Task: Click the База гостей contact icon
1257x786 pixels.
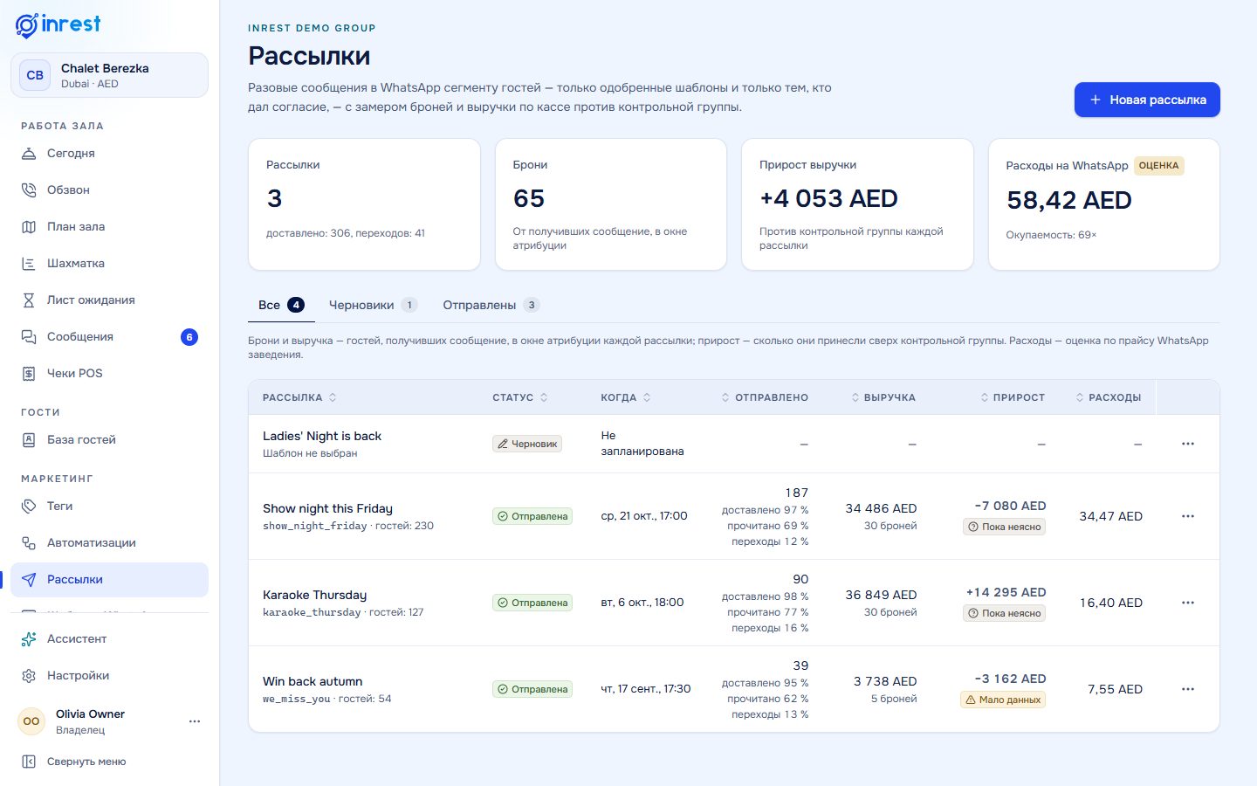Action: [29, 440]
